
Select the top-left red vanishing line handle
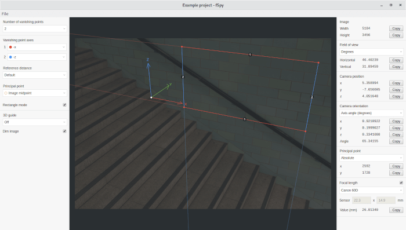point(182,47)
